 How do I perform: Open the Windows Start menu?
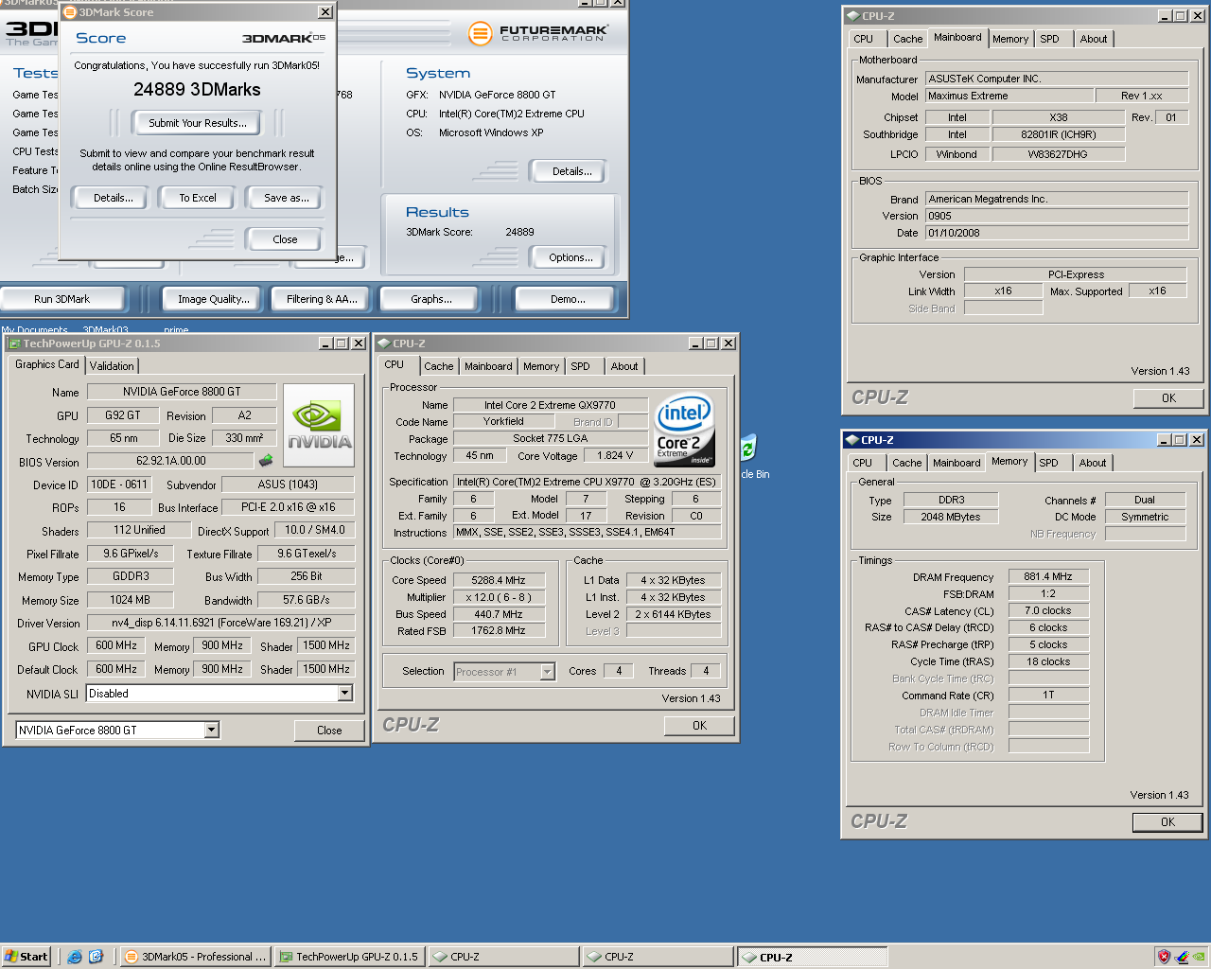26,957
